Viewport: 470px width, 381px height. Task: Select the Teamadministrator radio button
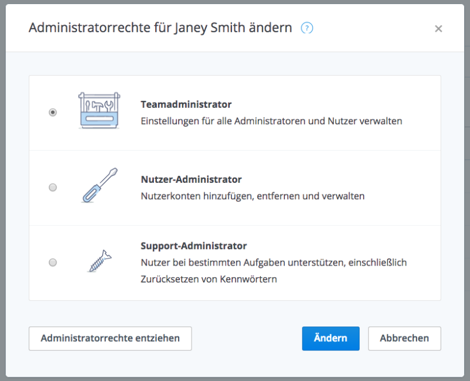pos(53,113)
